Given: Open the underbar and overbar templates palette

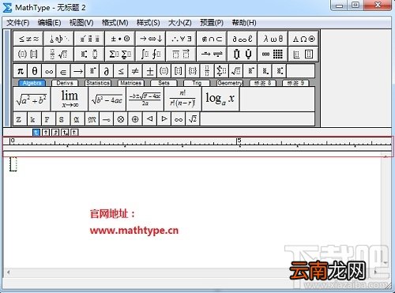Looking at the screenshot, I should (181, 54).
